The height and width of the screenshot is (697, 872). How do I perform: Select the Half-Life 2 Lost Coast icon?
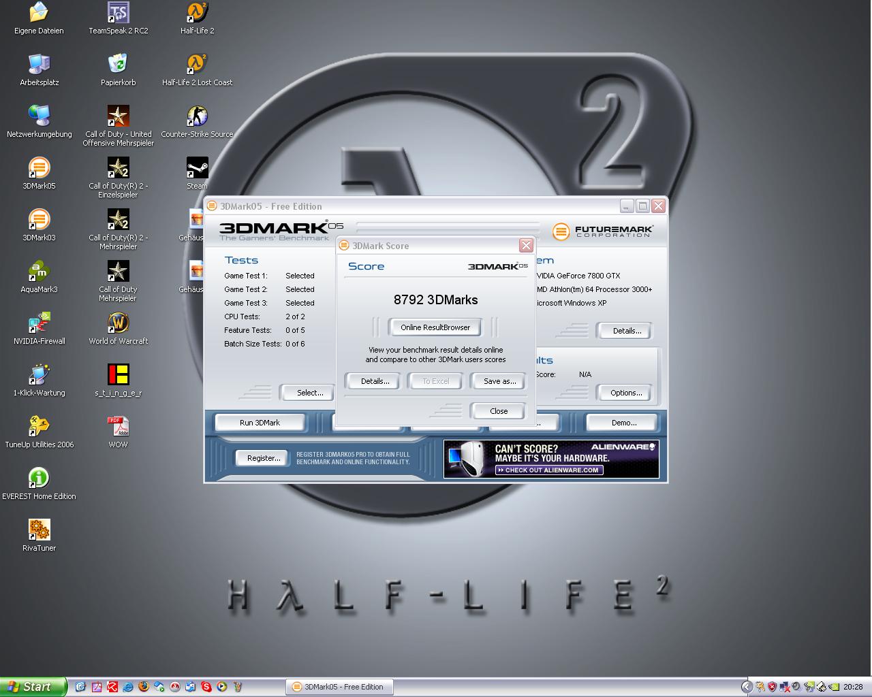point(197,71)
